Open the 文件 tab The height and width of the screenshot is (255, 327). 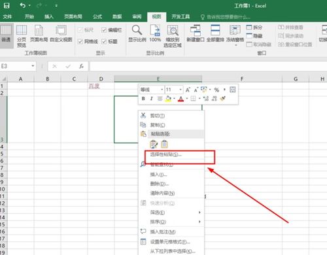click(7, 16)
